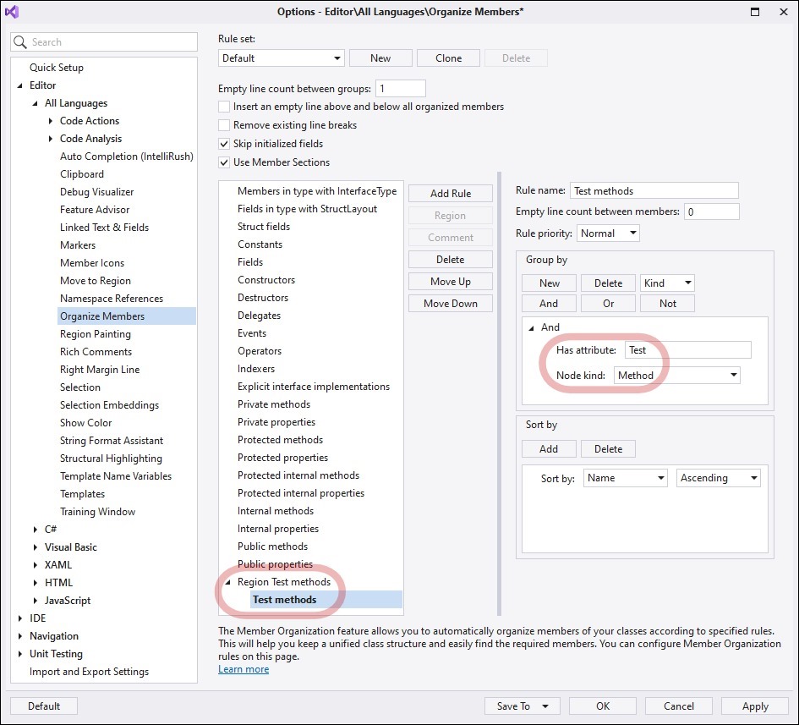799x725 pixels.
Task: Select the Struct fields rule
Action: 264,227
